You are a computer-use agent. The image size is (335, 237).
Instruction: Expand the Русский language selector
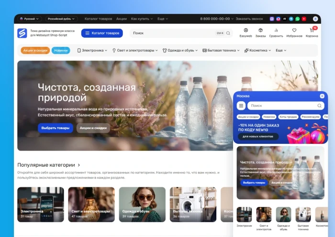pyautogui.click(x=30, y=19)
